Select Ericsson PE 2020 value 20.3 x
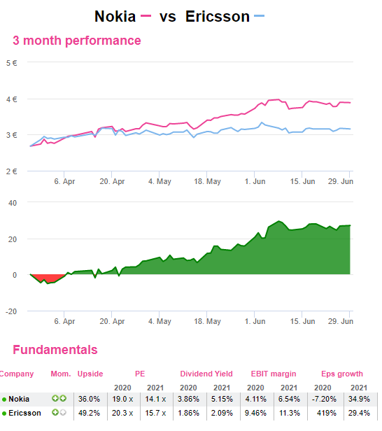The height and width of the screenshot is (431, 382). 122,413
